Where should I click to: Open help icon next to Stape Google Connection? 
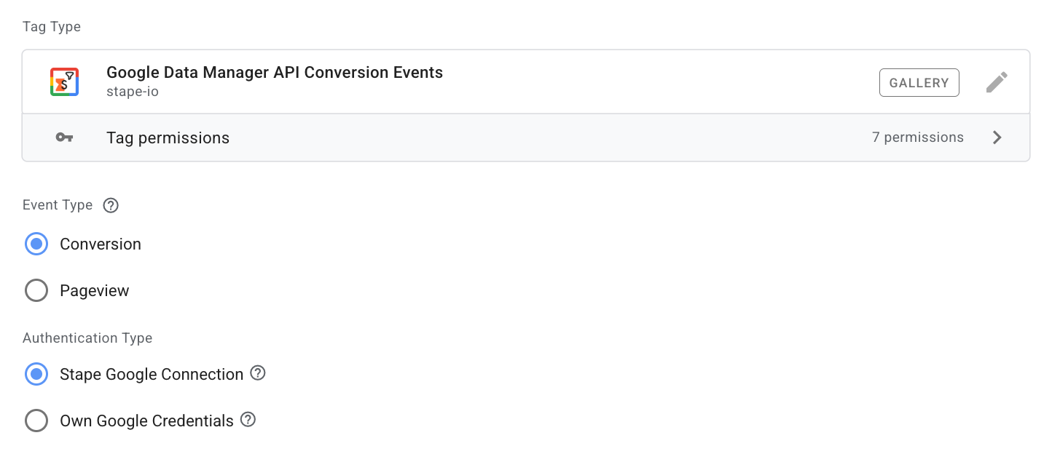pyautogui.click(x=258, y=373)
